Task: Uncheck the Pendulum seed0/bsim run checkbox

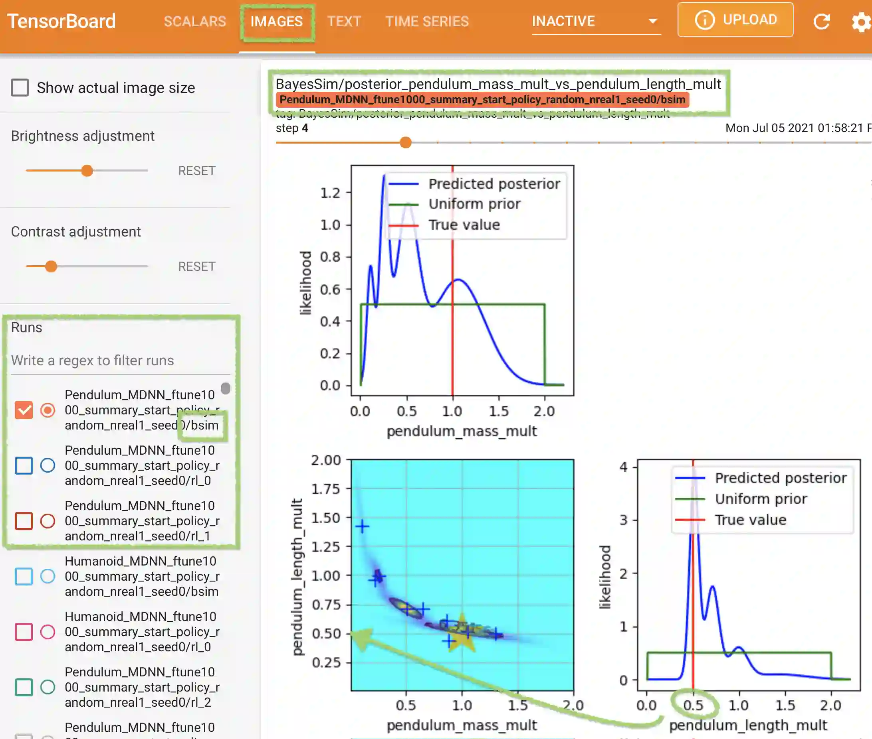Action: [24, 410]
